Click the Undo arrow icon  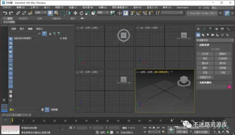[x=5, y=13]
